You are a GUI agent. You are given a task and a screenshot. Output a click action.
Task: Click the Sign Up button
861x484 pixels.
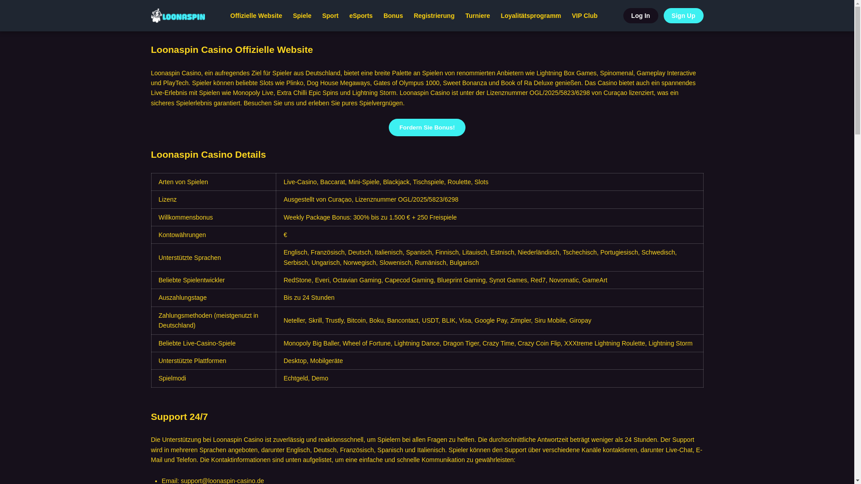[683, 16]
